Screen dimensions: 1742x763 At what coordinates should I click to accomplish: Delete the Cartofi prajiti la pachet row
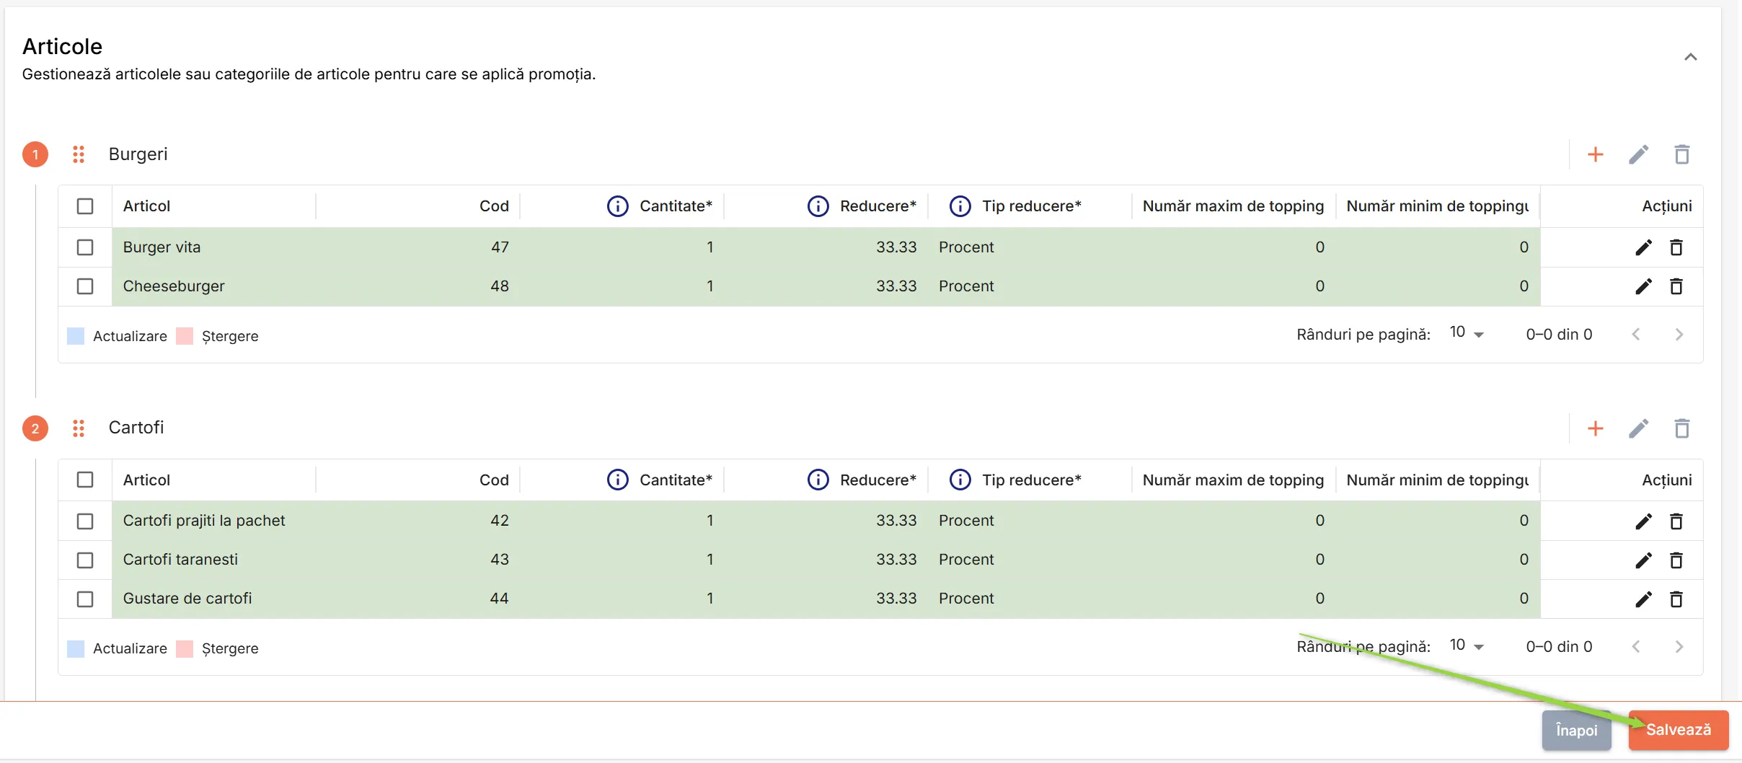[1676, 521]
